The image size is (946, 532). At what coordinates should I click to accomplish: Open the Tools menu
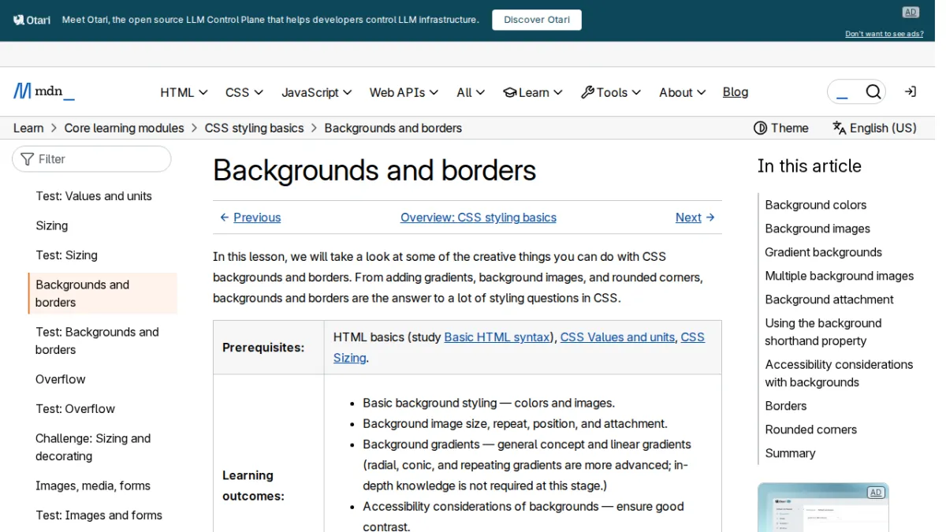pos(611,92)
